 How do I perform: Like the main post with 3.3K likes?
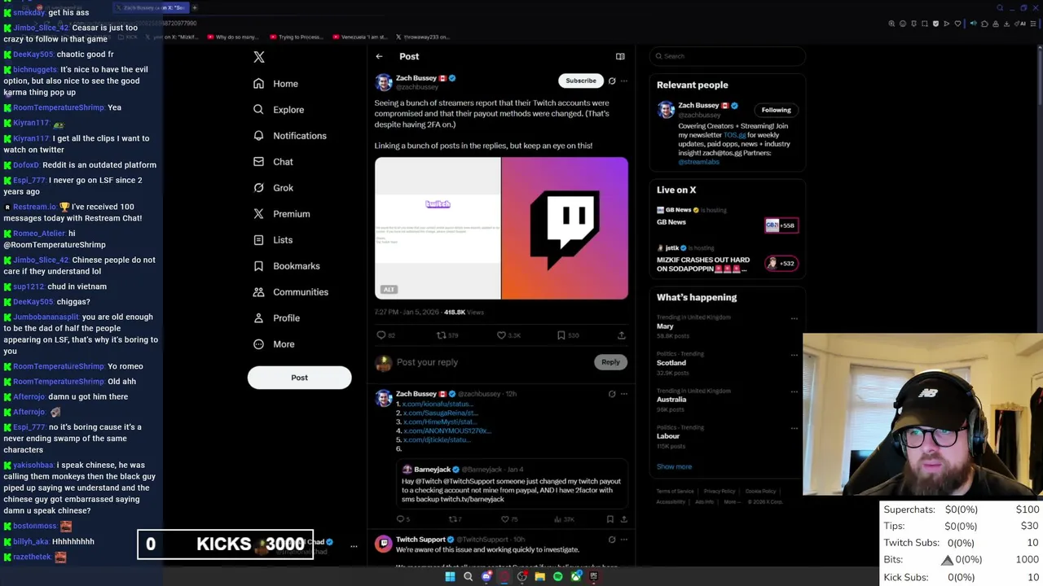[x=508, y=335]
